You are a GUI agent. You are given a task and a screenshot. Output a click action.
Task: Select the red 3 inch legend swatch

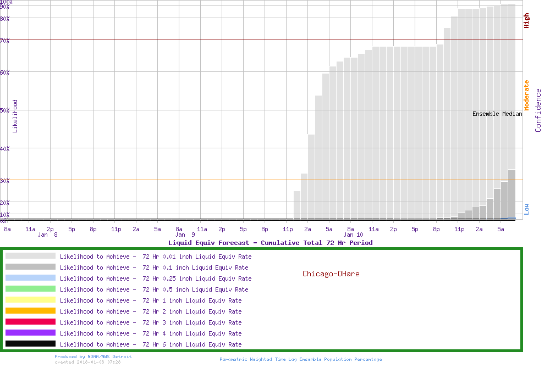pos(30,322)
